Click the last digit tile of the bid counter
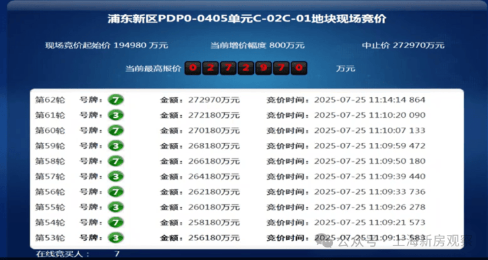The image size is (488, 260). (x=299, y=68)
